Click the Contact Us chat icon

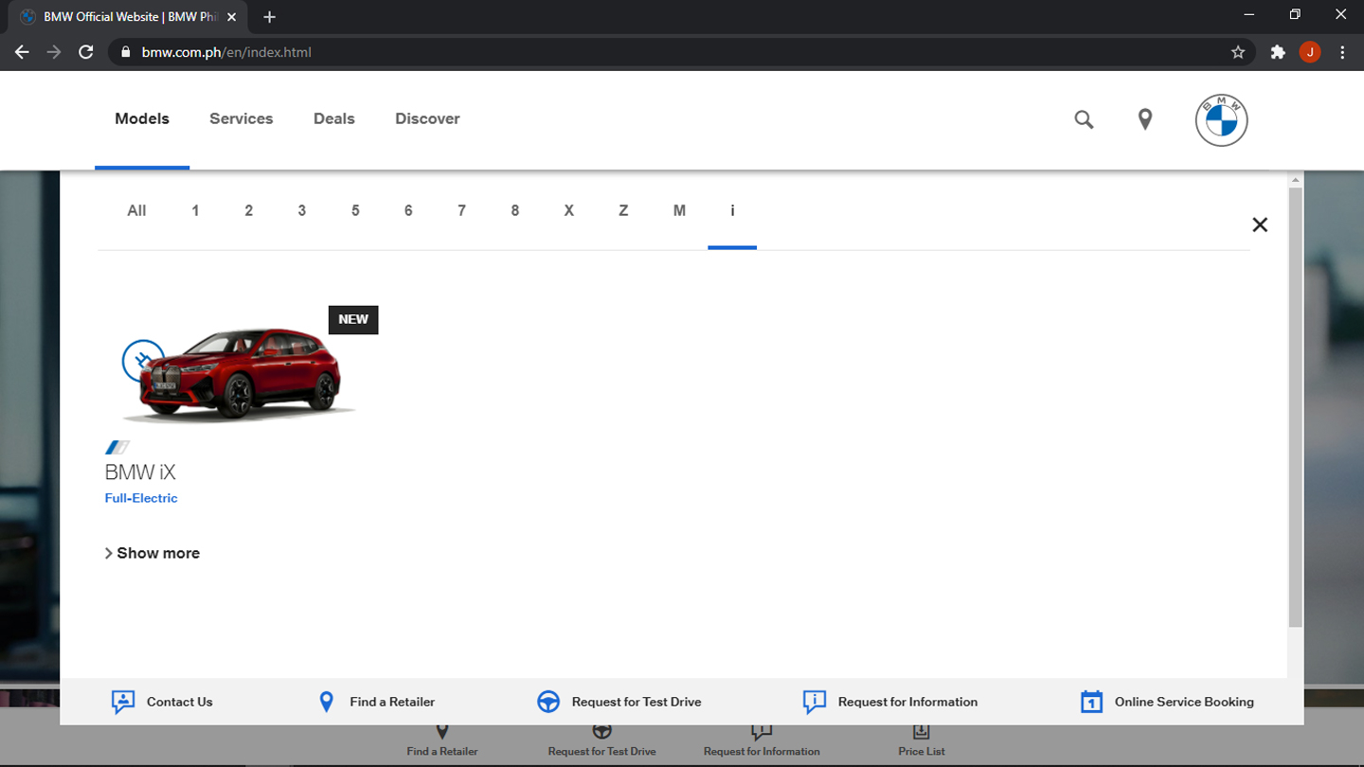pos(123,702)
